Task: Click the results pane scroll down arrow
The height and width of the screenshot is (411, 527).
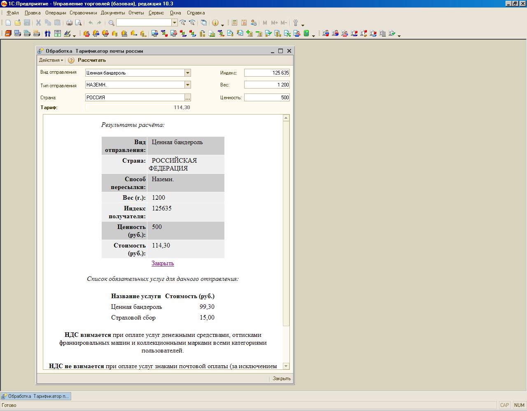Action: pos(286,366)
